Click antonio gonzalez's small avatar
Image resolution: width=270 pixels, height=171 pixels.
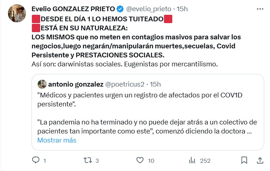pyautogui.click(x=42, y=84)
